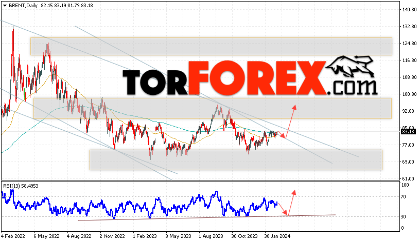
Task: Click the 92.80 price axis label
Action: coord(410,111)
